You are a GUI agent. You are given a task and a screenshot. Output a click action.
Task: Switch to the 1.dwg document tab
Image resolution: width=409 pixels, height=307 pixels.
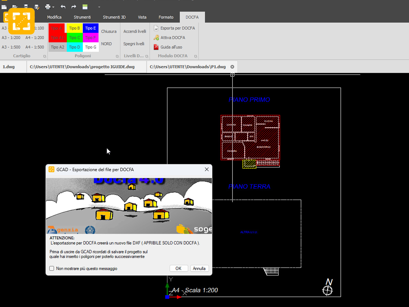13,67
